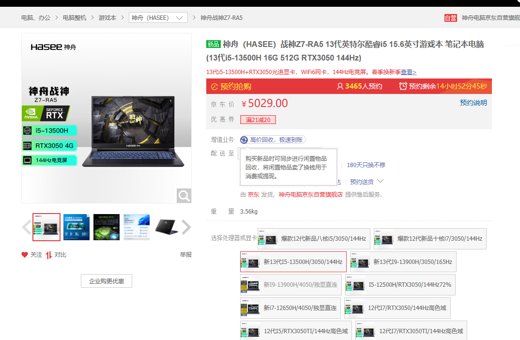
Task: Select option I5-12500H/RTX3050/144Hz72%
Action: pos(400,285)
